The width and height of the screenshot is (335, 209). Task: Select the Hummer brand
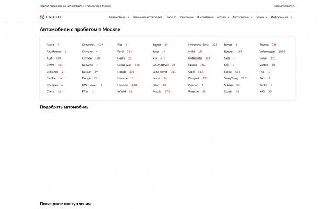[x=123, y=78]
